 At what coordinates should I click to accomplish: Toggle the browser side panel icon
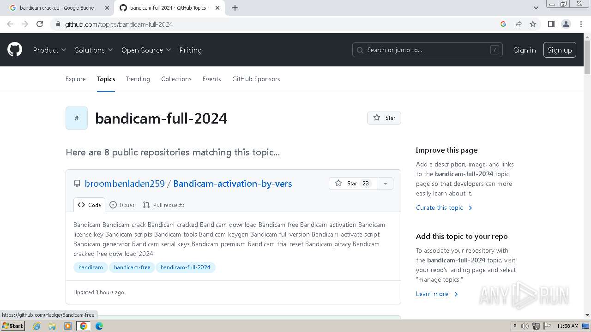point(551,24)
